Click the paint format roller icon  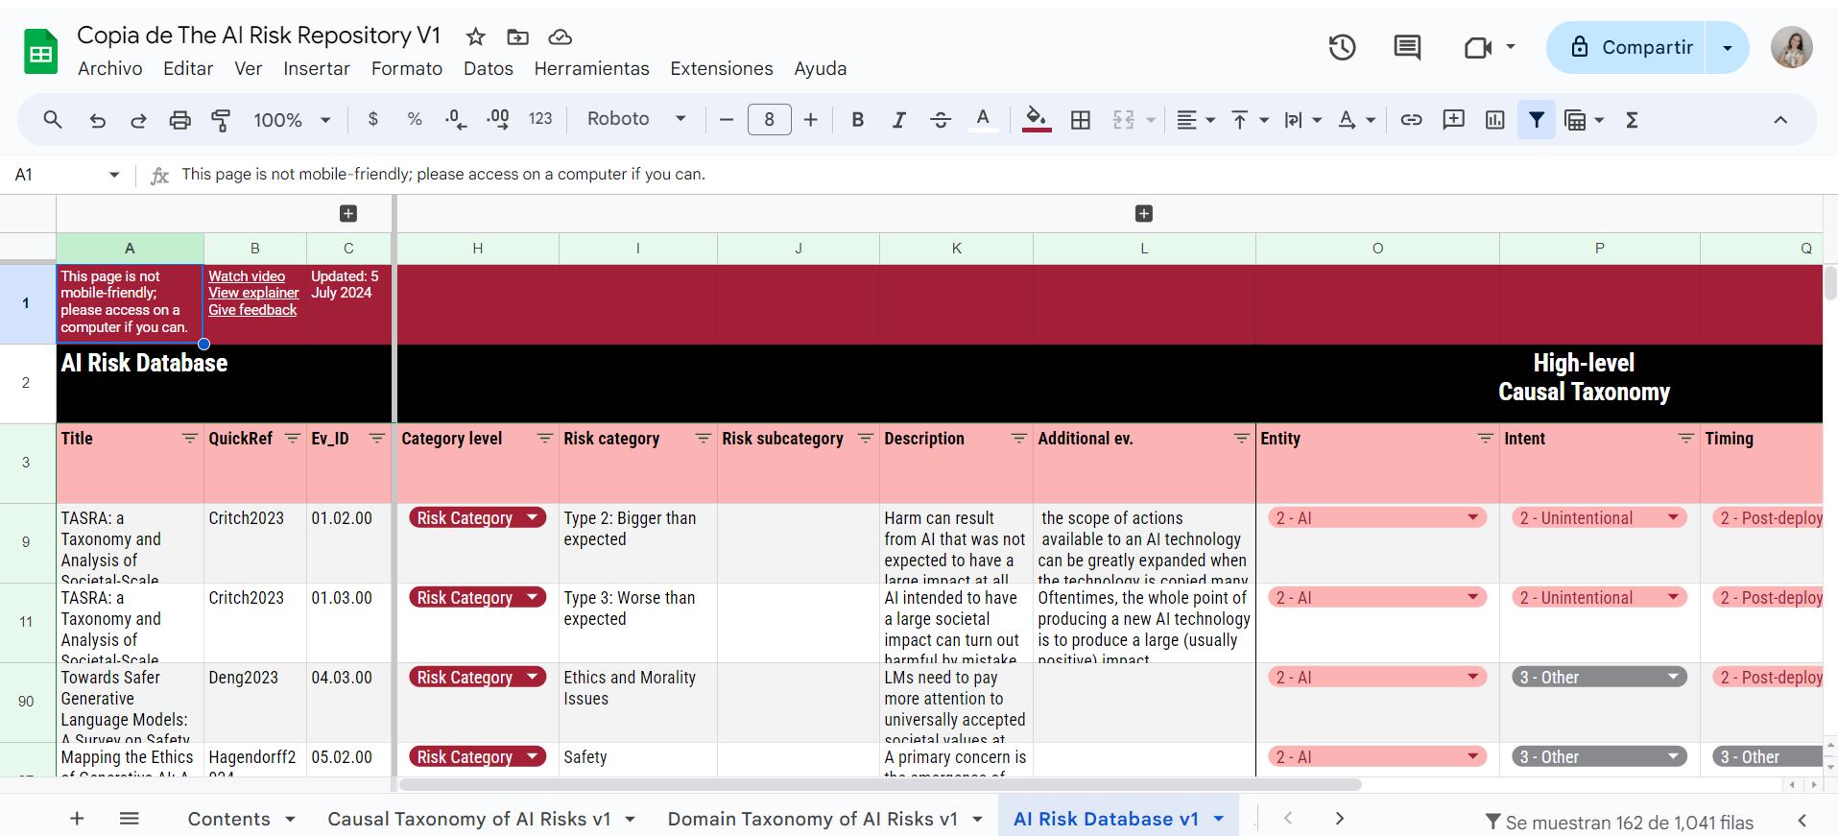[x=221, y=120]
